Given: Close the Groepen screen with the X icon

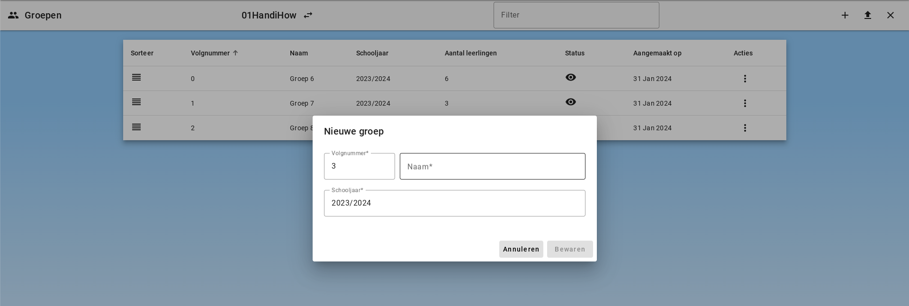Looking at the screenshot, I should [890, 15].
